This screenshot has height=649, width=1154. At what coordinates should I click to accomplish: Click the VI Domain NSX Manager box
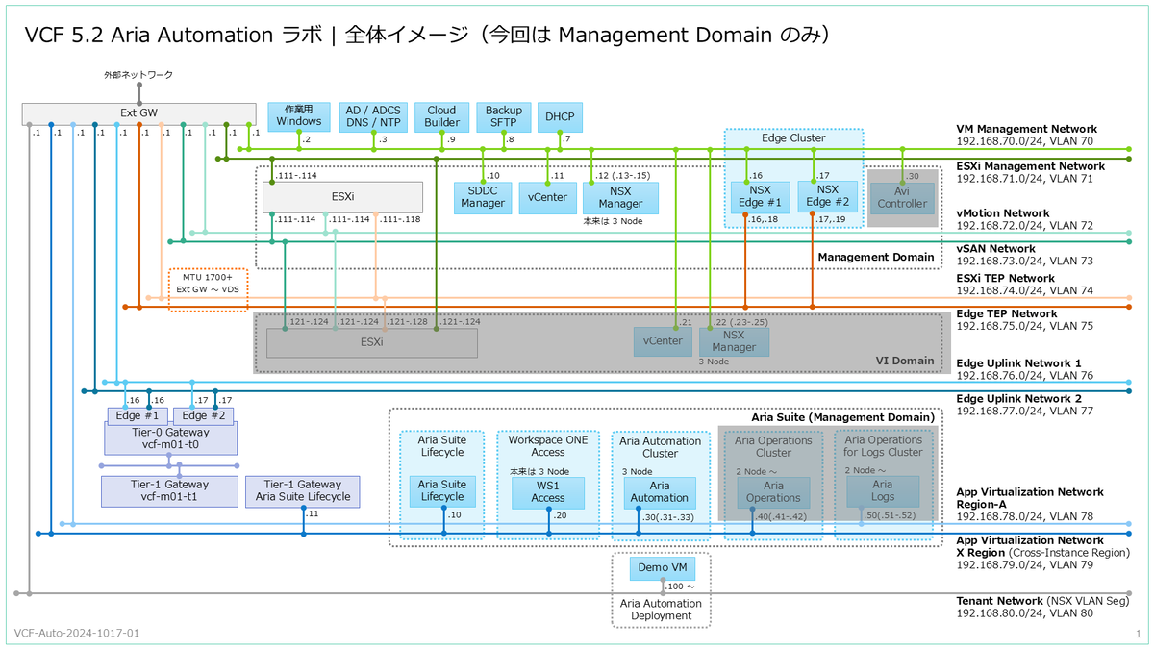(x=734, y=341)
